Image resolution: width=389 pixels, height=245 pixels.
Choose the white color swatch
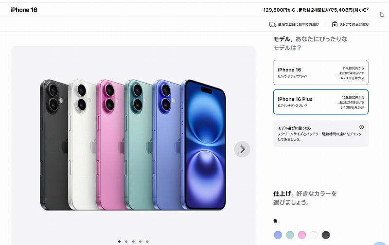coord(314,235)
